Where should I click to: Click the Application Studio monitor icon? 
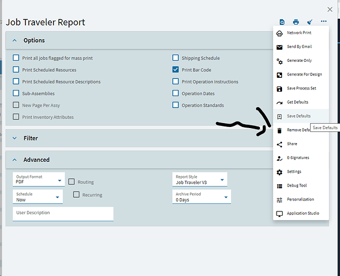[x=279, y=214]
